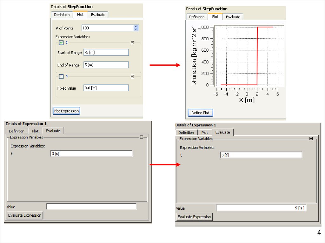Open Evaluate tab in StepFunction plot panel

click(233, 17)
